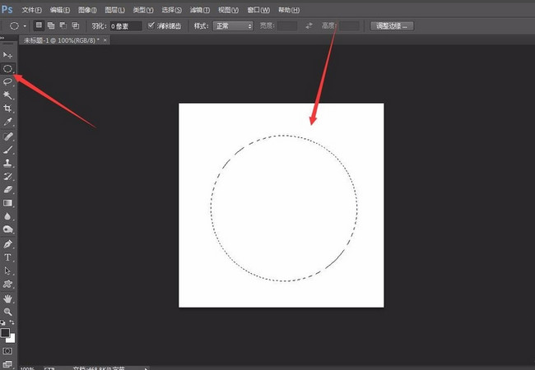Select the Elliptical Marquee tool
This screenshot has height=370, width=535.
8,68
